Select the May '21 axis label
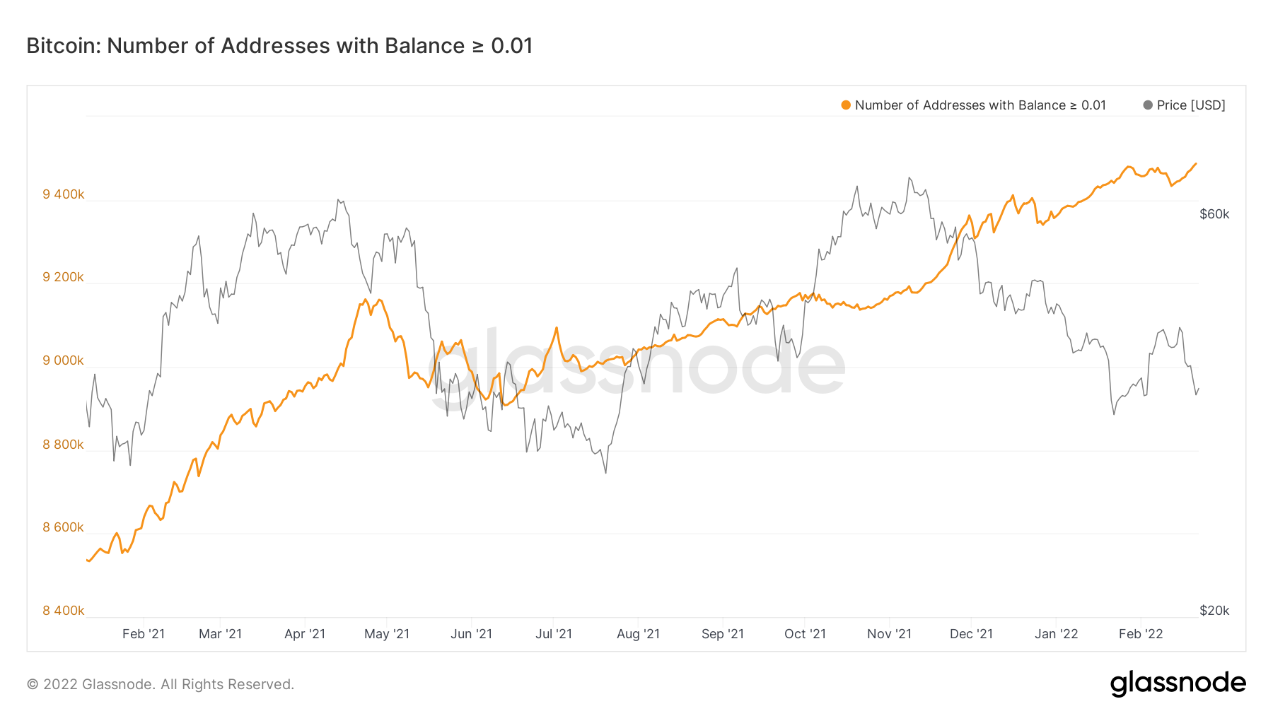The width and height of the screenshot is (1273, 716). click(x=387, y=634)
